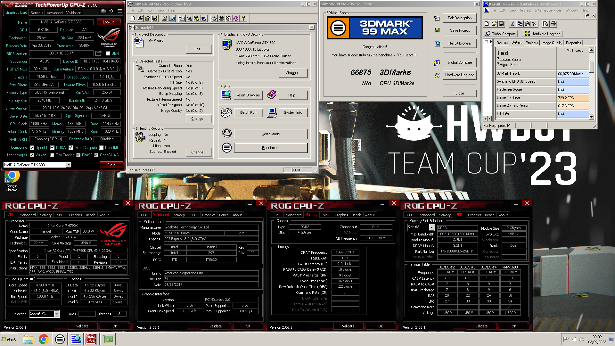Click the Delete X icon in Result Browser toolbar
Image resolution: width=615 pixels, height=346 pixels.
(x=535, y=24)
